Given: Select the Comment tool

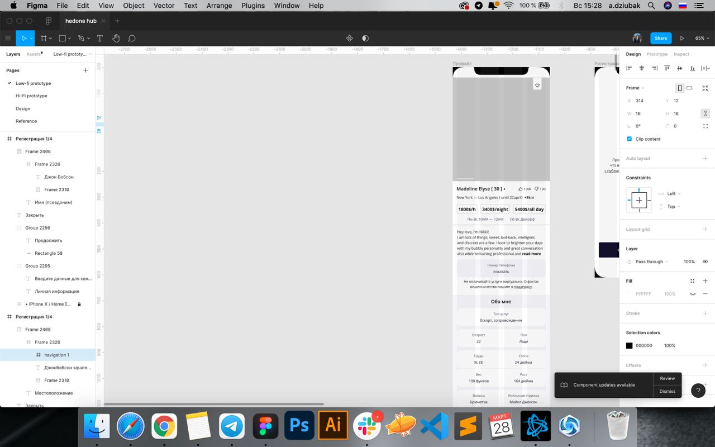Looking at the screenshot, I should [132, 38].
